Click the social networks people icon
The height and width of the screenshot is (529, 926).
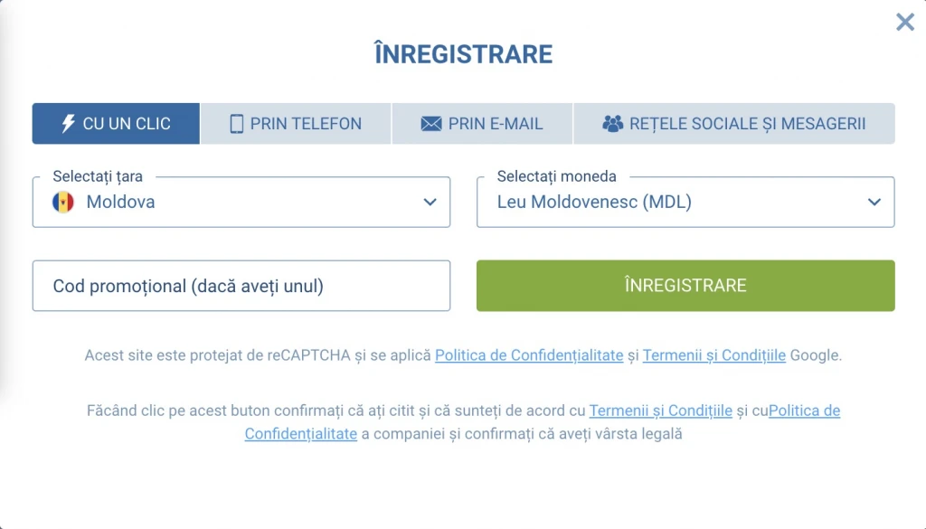[613, 124]
